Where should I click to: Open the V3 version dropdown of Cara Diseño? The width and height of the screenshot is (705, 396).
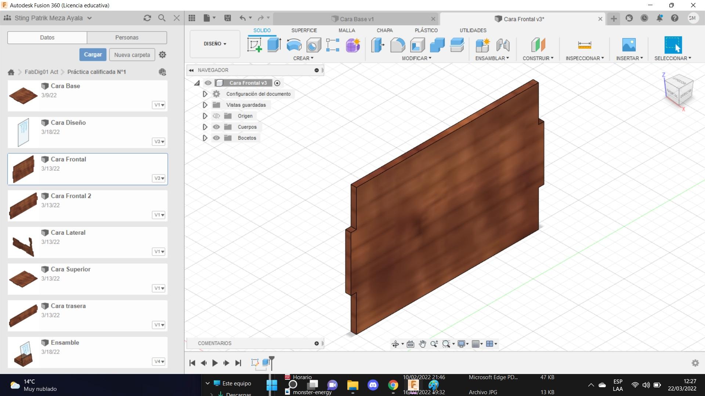tap(159, 142)
